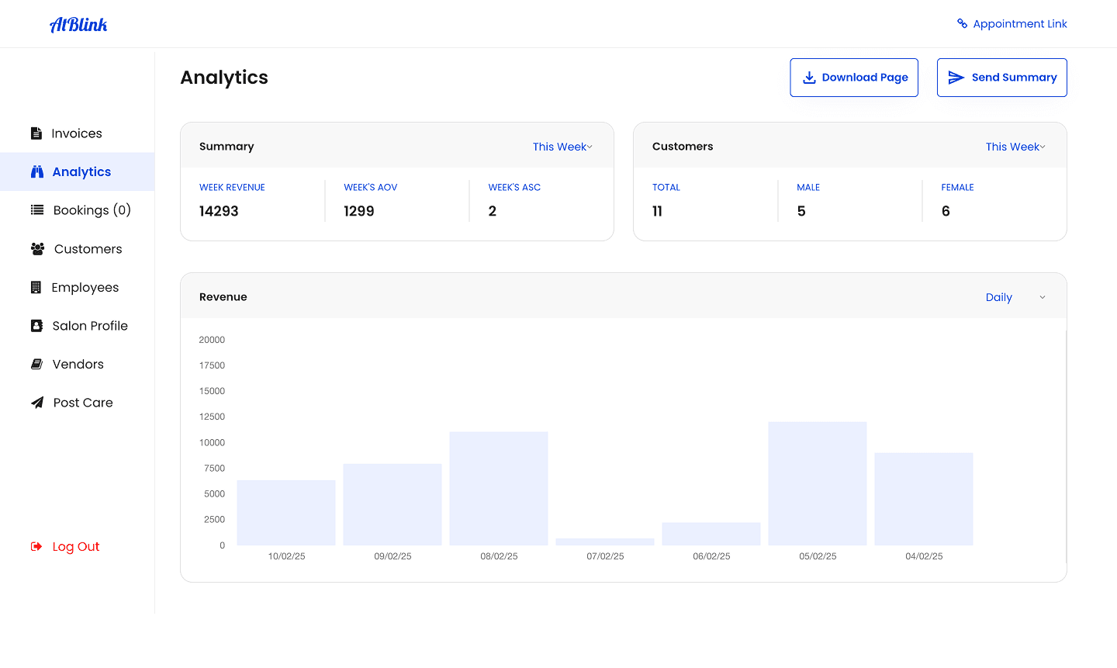The height and width of the screenshot is (668, 1117).
Task: Open the Customers card This Week dropdown
Action: click(1015, 147)
